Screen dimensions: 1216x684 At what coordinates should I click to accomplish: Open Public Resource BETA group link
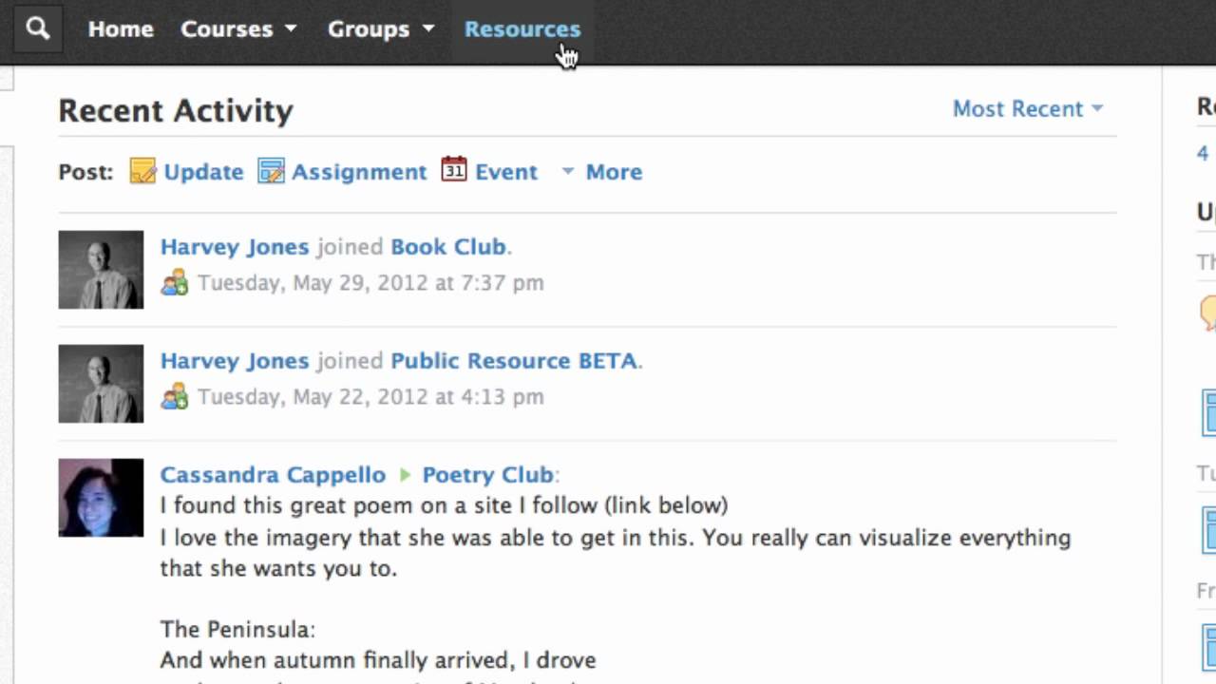point(514,361)
